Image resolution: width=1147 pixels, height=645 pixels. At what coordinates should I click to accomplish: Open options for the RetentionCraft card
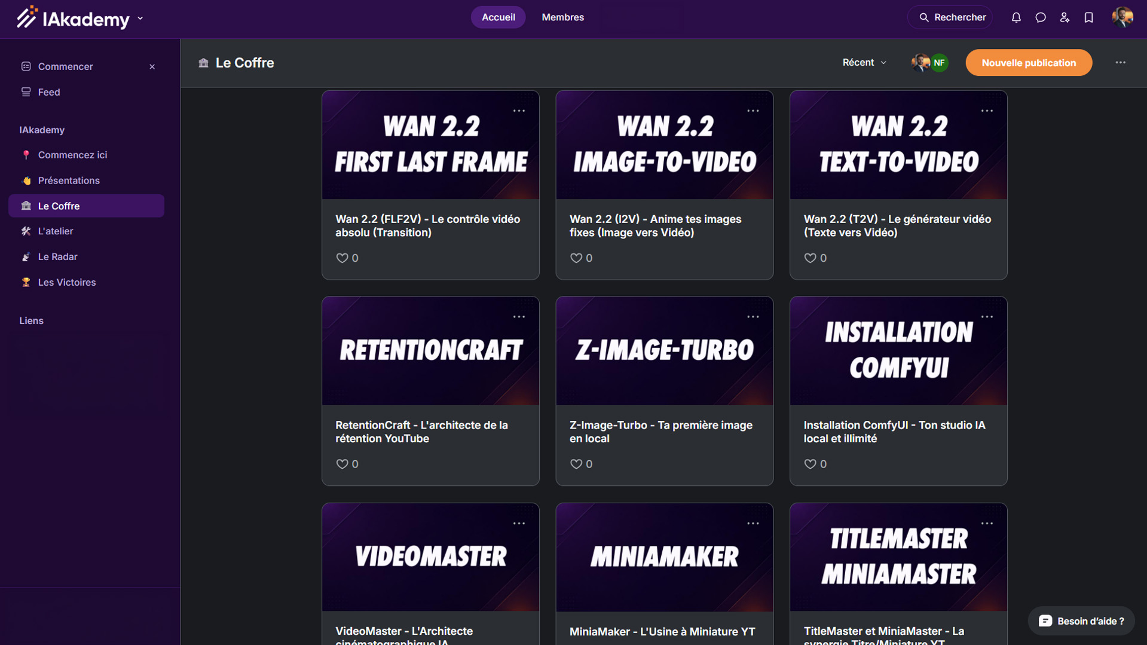[519, 317]
